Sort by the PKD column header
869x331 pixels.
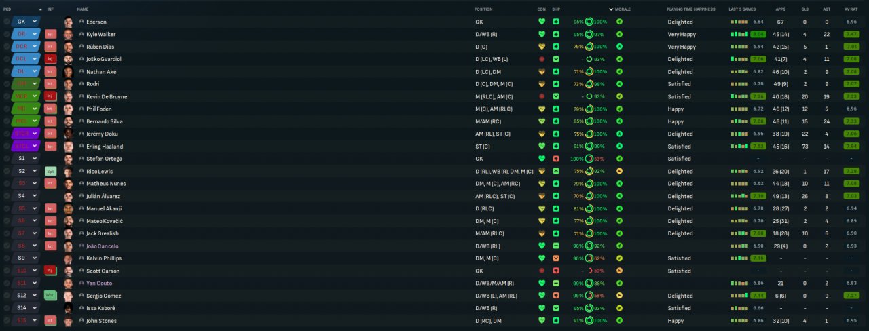click(x=7, y=9)
